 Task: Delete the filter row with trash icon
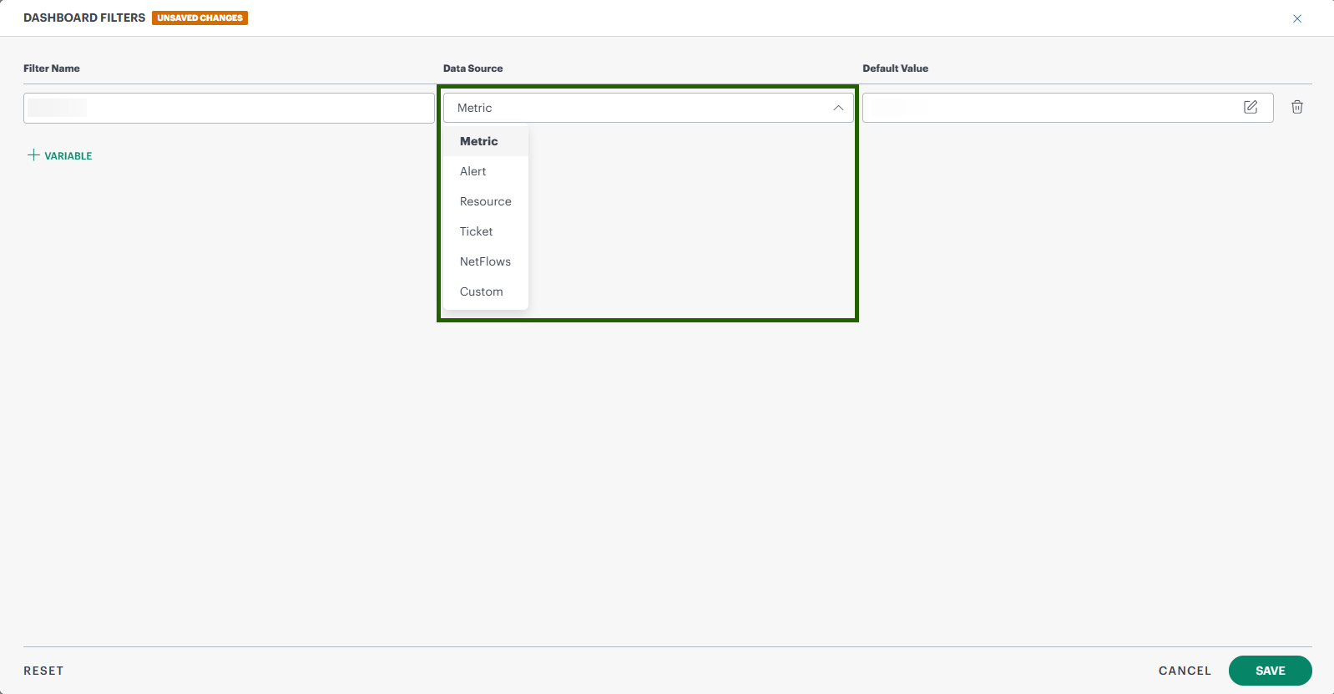point(1296,107)
